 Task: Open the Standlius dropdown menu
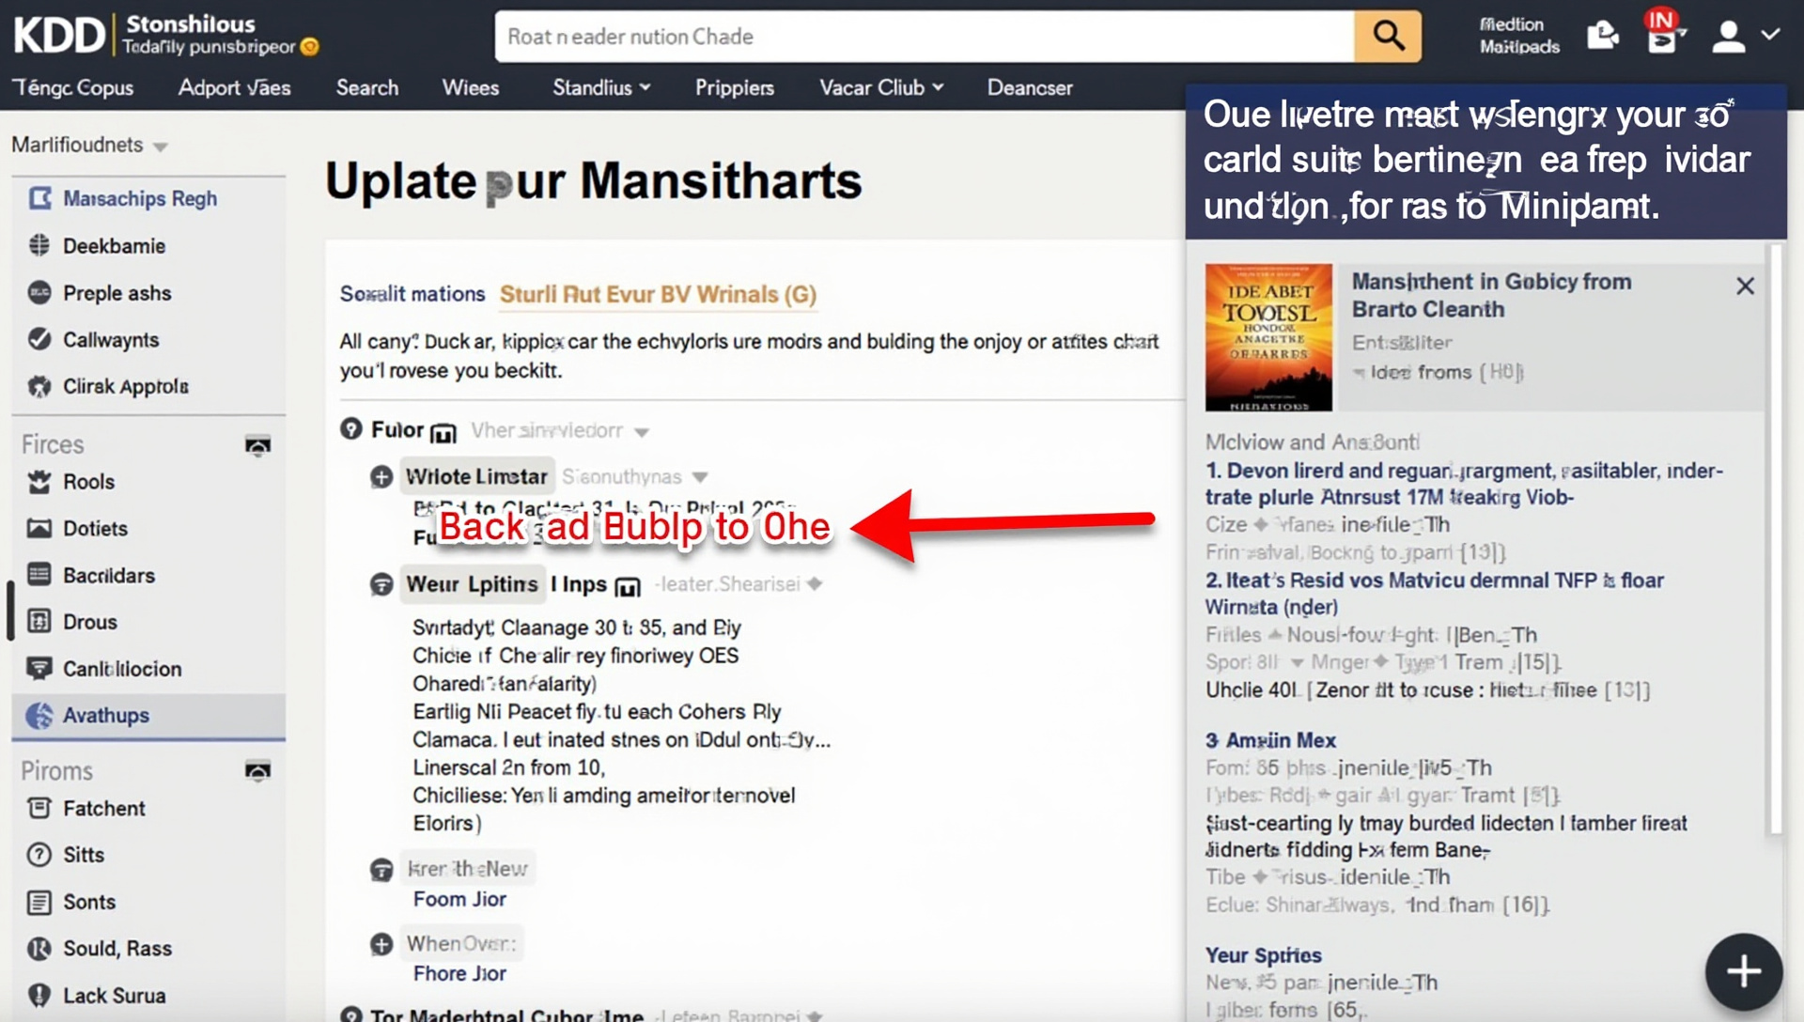coord(601,87)
